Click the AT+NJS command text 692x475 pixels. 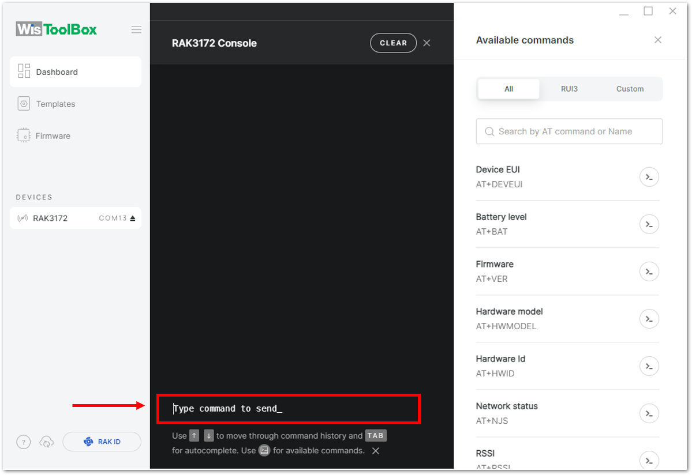tap(492, 421)
